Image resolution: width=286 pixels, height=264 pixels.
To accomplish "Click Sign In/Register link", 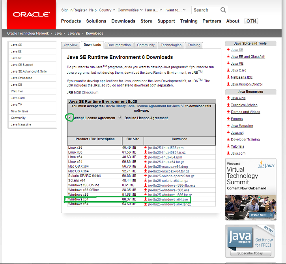I will 74,10.
